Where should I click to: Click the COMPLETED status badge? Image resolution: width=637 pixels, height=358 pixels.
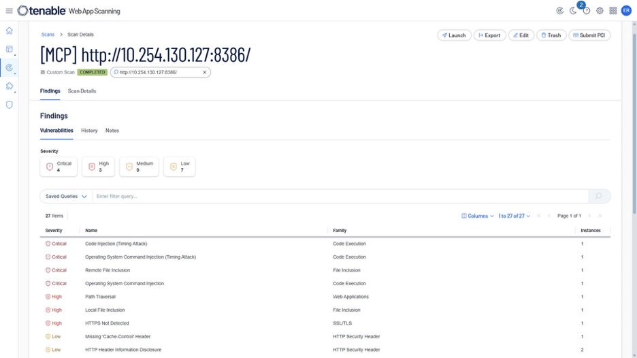click(x=93, y=72)
